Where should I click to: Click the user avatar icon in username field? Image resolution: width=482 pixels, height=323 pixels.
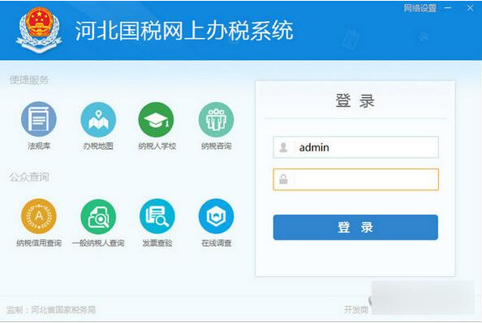pyautogui.click(x=283, y=147)
